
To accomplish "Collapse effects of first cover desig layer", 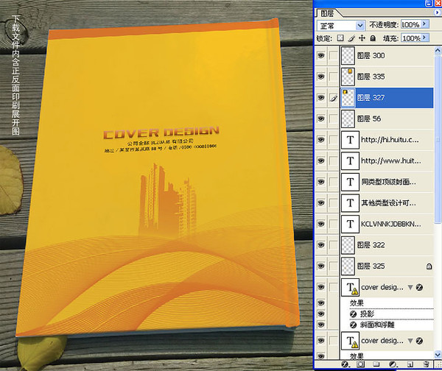I will 410,287.
